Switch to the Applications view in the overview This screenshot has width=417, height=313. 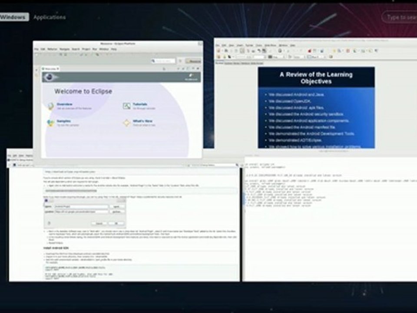click(x=50, y=17)
